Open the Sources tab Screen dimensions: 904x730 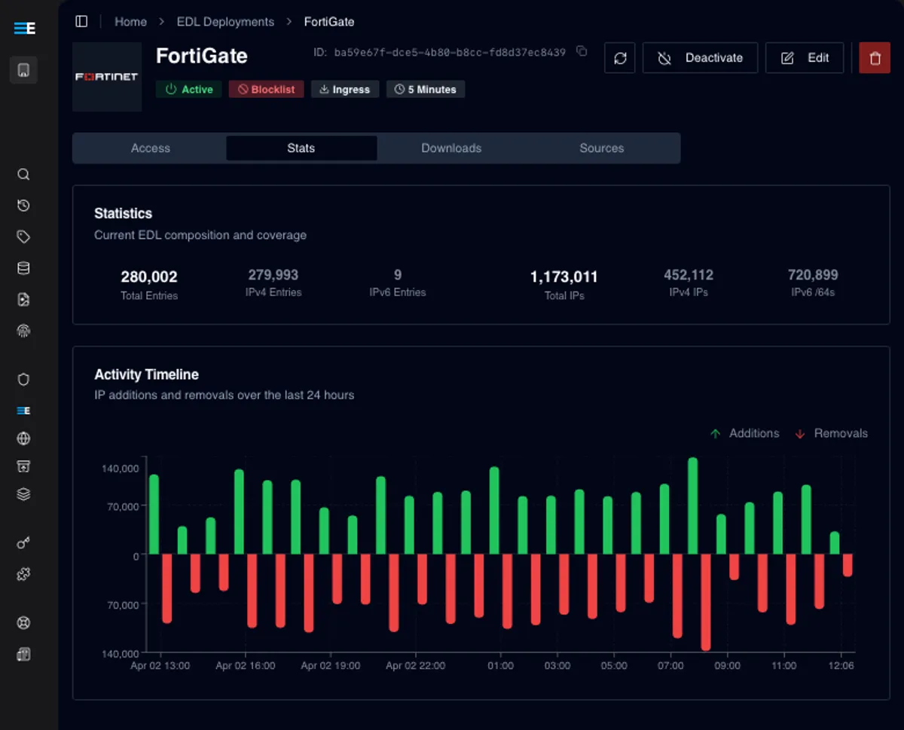601,148
